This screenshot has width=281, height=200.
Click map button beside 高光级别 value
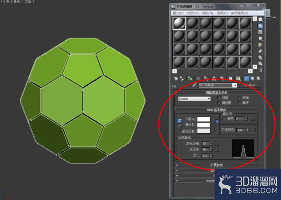click(217, 143)
